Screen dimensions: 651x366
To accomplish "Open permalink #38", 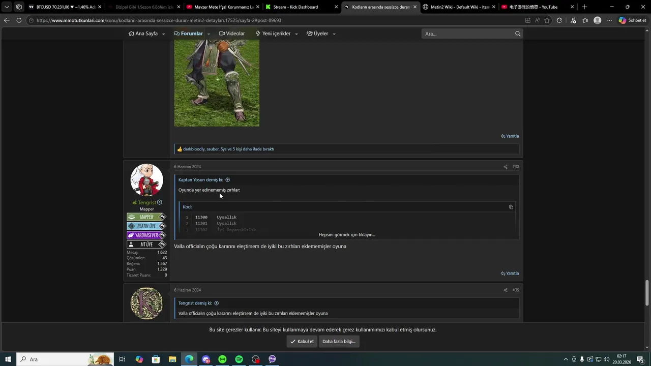I will [516, 167].
